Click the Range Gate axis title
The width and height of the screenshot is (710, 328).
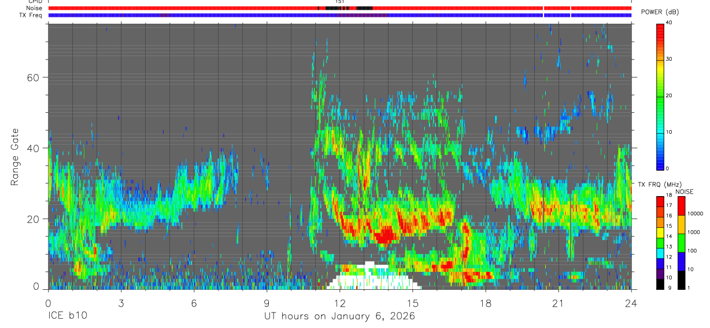coord(14,157)
